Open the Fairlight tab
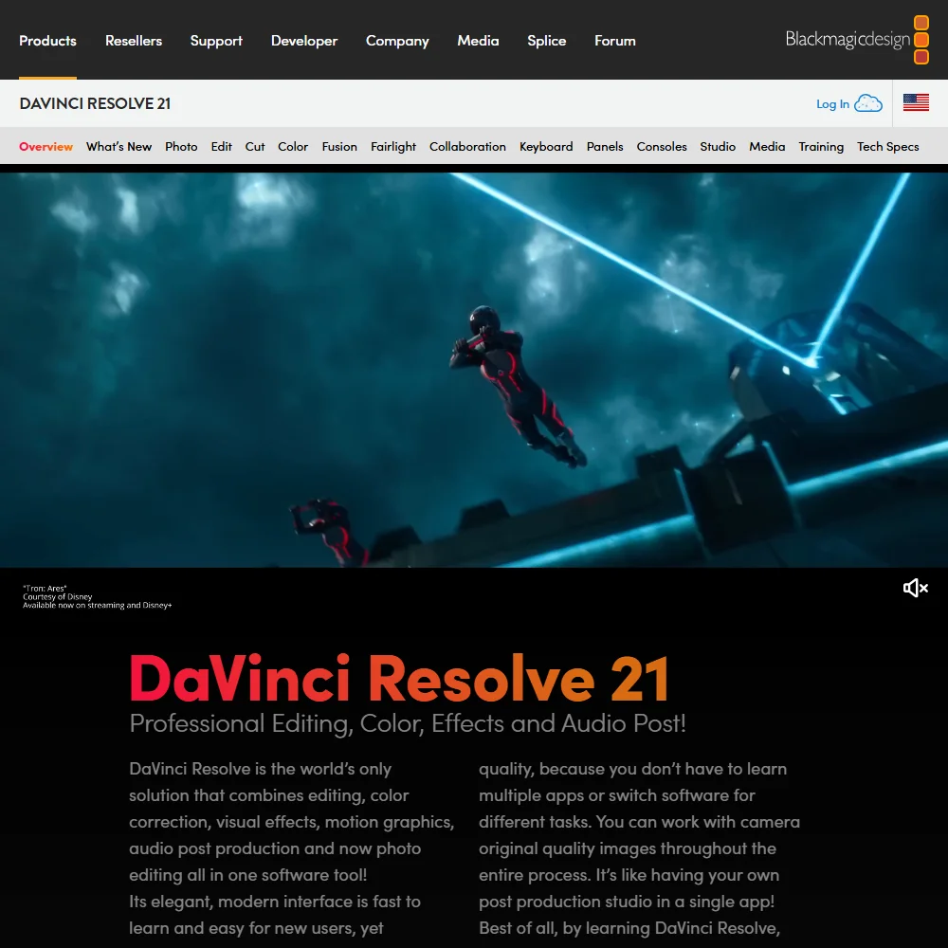 pos(393,146)
